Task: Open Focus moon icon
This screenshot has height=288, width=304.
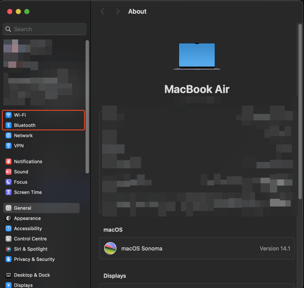Action: point(9,182)
